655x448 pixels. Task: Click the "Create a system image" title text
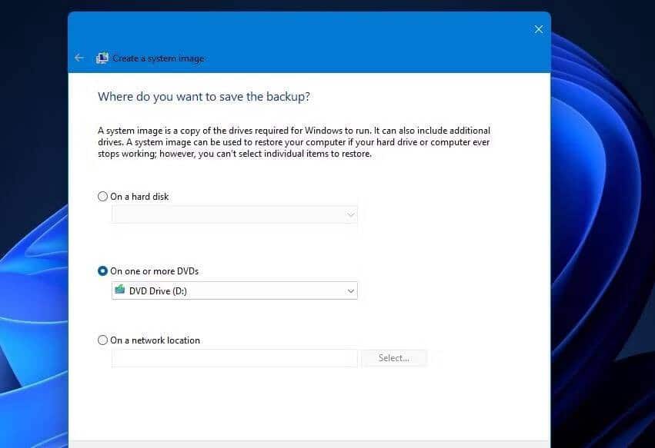coord(159,58)
